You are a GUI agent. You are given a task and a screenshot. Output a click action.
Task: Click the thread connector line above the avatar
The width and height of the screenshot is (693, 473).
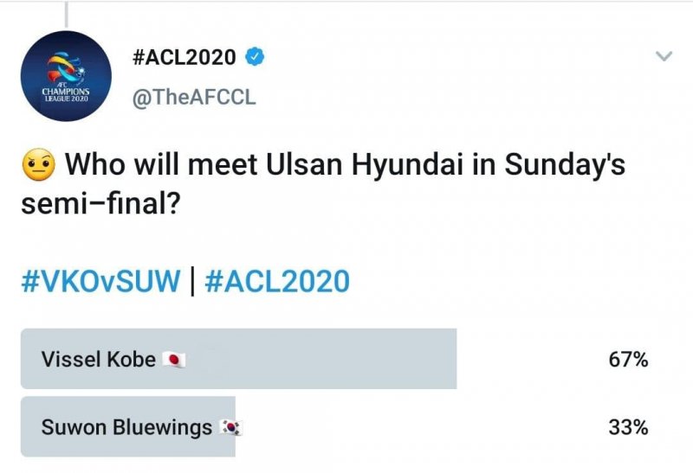(66, 13)
